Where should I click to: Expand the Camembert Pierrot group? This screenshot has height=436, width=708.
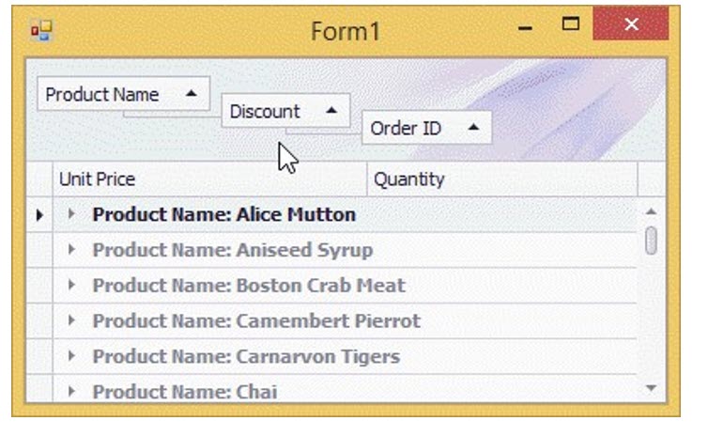[71, 321]
